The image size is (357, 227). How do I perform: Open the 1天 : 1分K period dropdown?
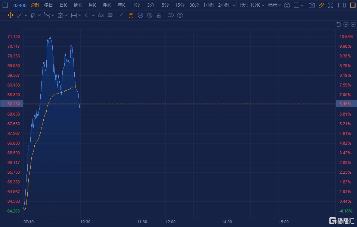point(252,5)
